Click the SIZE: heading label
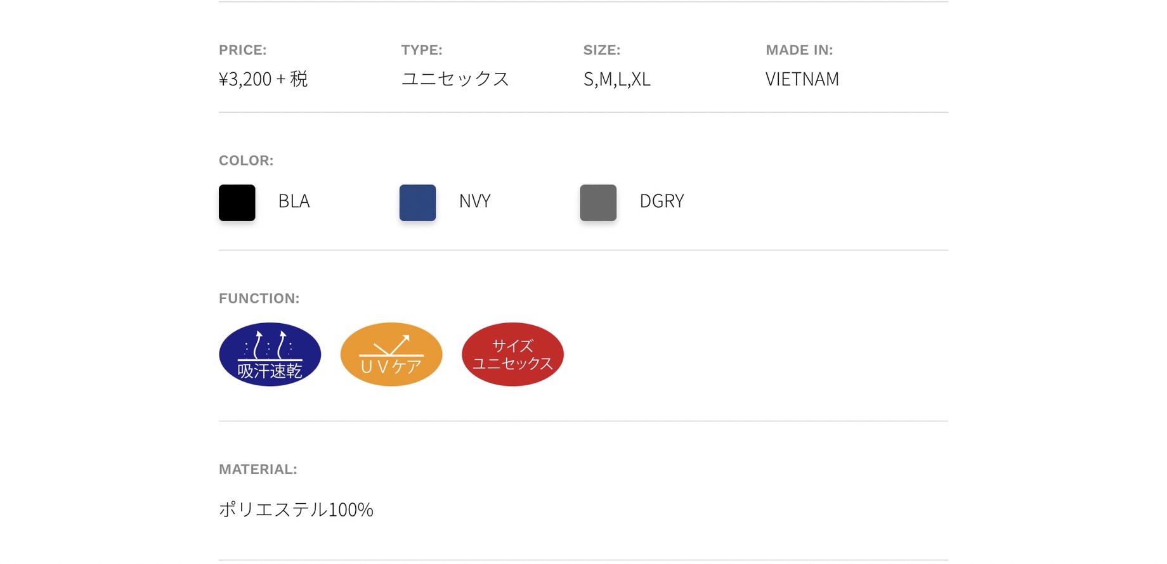Viewport: 1167px width, 564px height. (x=602, y=50)
